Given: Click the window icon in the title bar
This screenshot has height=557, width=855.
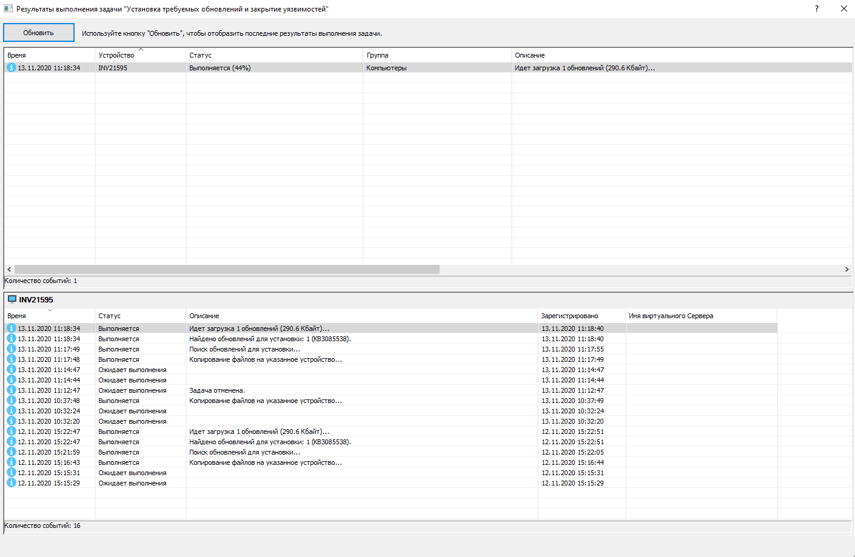Looking at the screenshot, I should [8, 8].
